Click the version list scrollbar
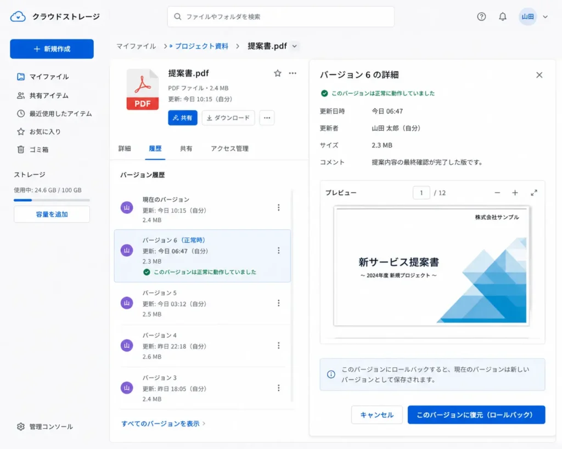This screenshot has width=562, height=449. coord(292,295)
